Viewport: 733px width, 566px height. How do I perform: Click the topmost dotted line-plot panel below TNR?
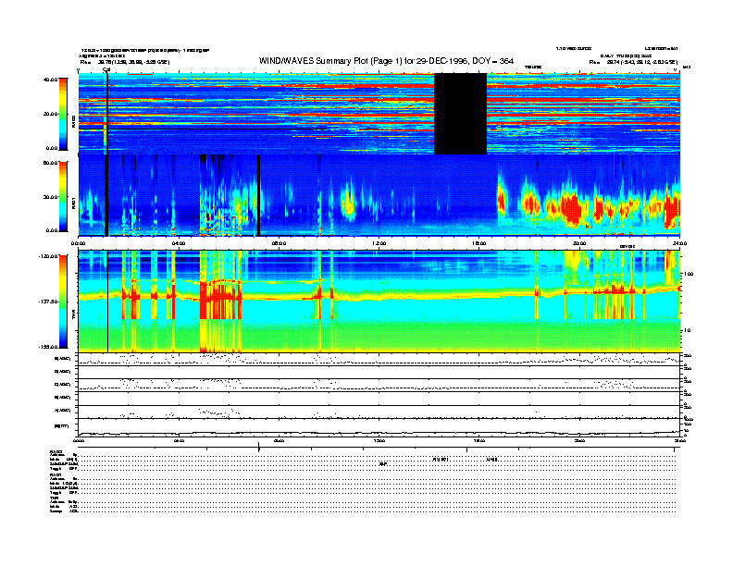pyautogui.click(x=379, y=359)
